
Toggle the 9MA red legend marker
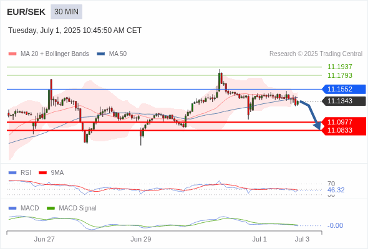(x=42, y=172)
